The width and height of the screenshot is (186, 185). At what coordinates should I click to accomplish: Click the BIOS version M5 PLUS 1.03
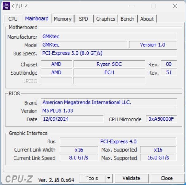pyautogui.click(x=109, y=110)
